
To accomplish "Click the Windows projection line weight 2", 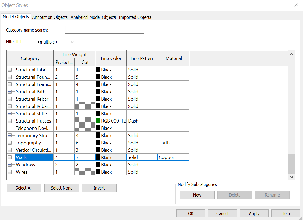I will point(64,165).
